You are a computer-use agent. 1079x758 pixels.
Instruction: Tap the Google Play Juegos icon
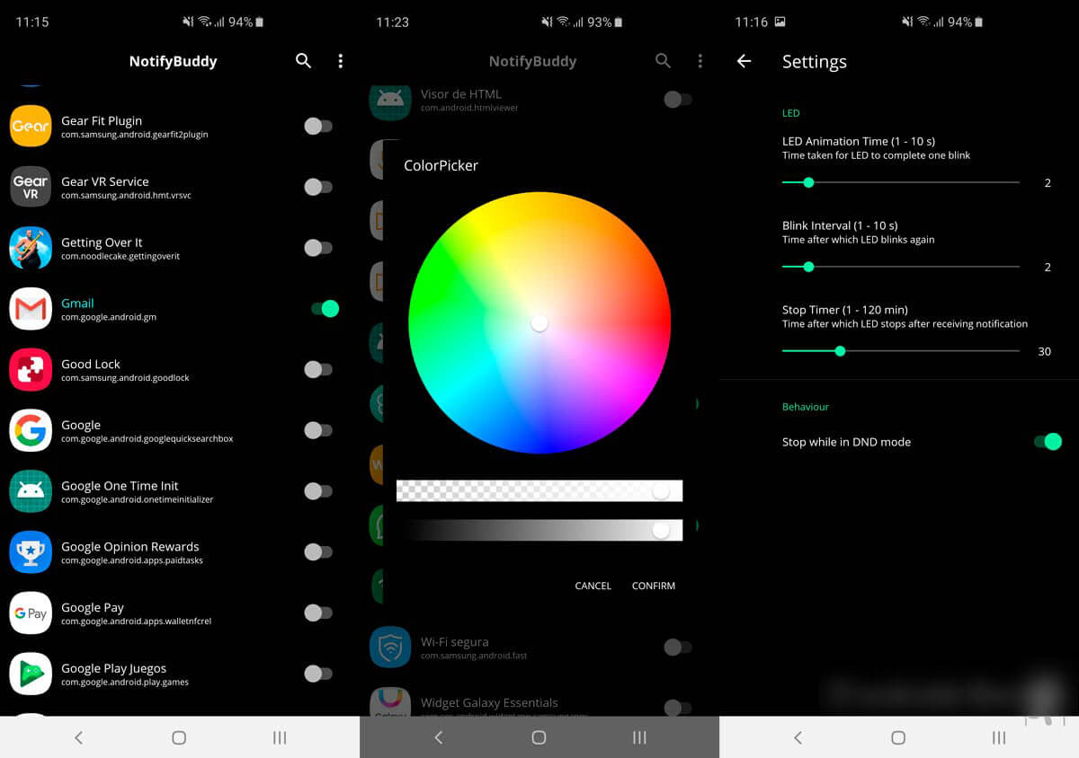(31, 674)
